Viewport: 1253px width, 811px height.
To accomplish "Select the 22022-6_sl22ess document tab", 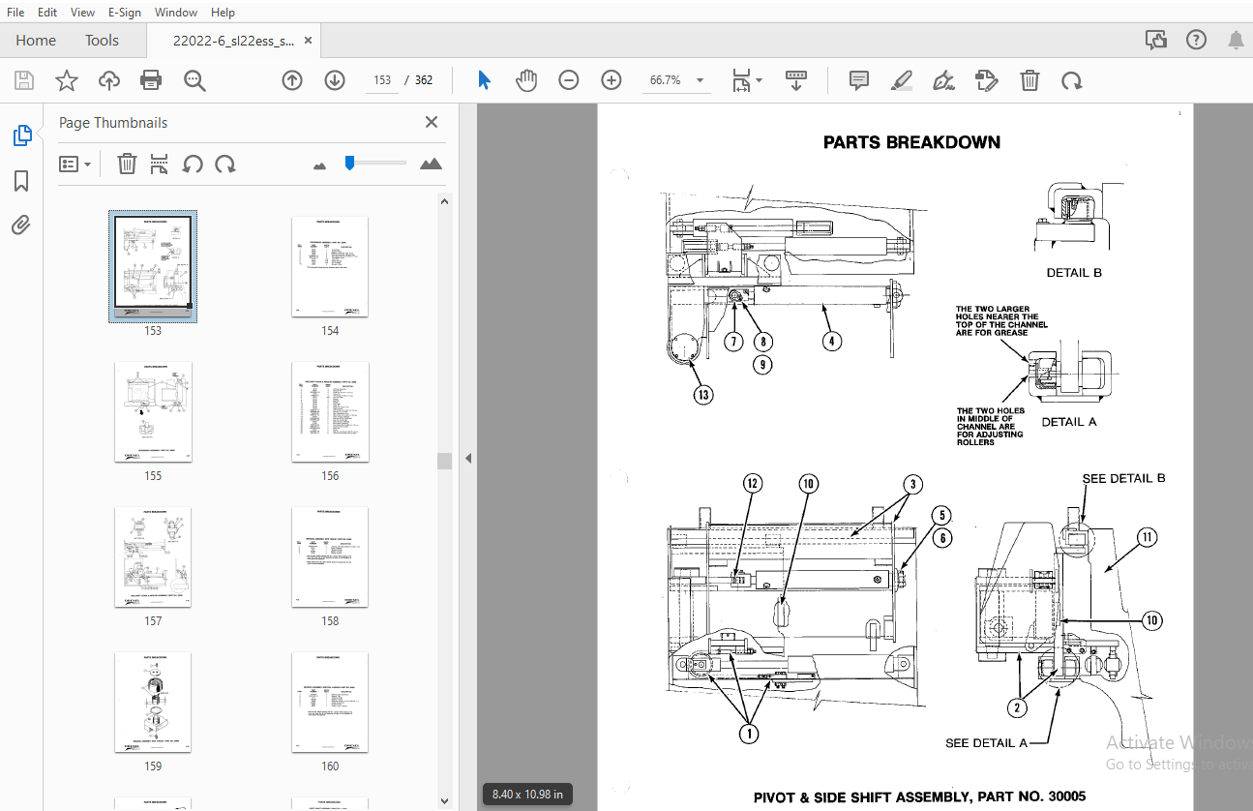I will [233, 41].
